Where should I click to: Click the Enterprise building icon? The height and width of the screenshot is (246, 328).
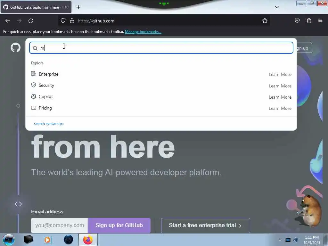coord(33,74)
